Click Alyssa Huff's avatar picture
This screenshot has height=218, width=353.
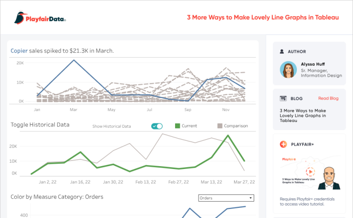tap(288, 70)
